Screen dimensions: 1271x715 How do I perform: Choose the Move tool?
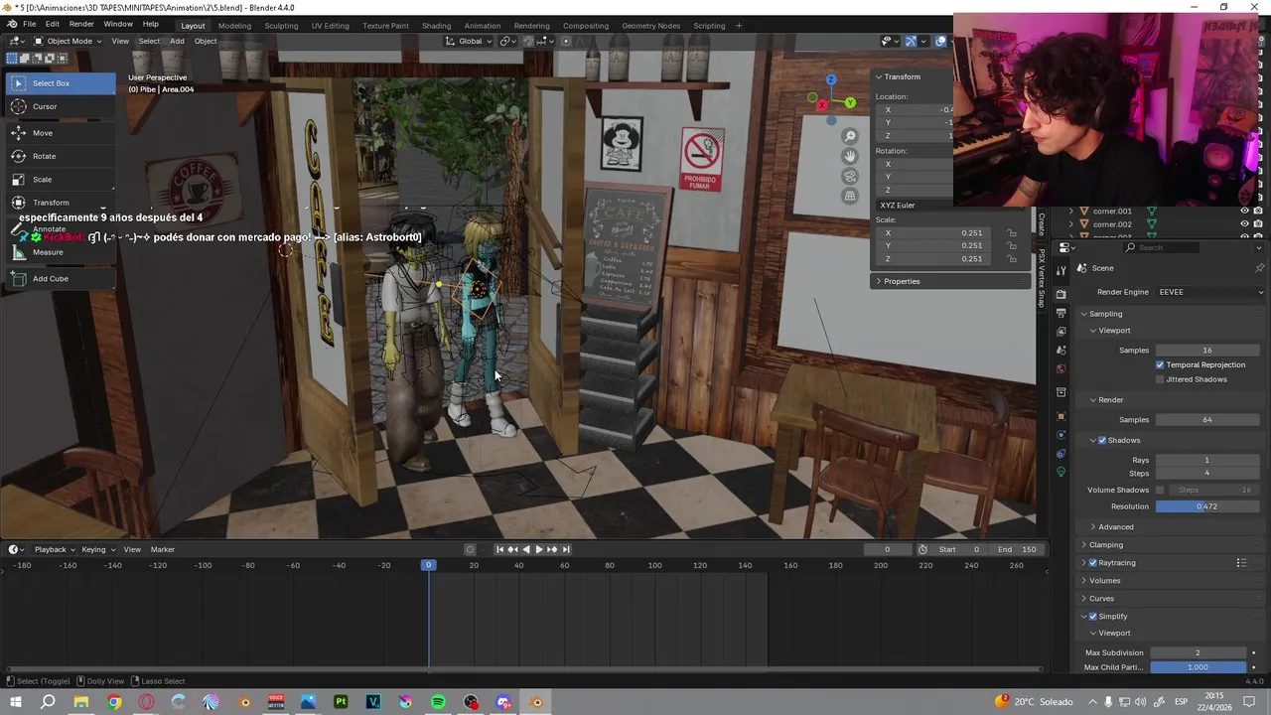pos(61,133)
